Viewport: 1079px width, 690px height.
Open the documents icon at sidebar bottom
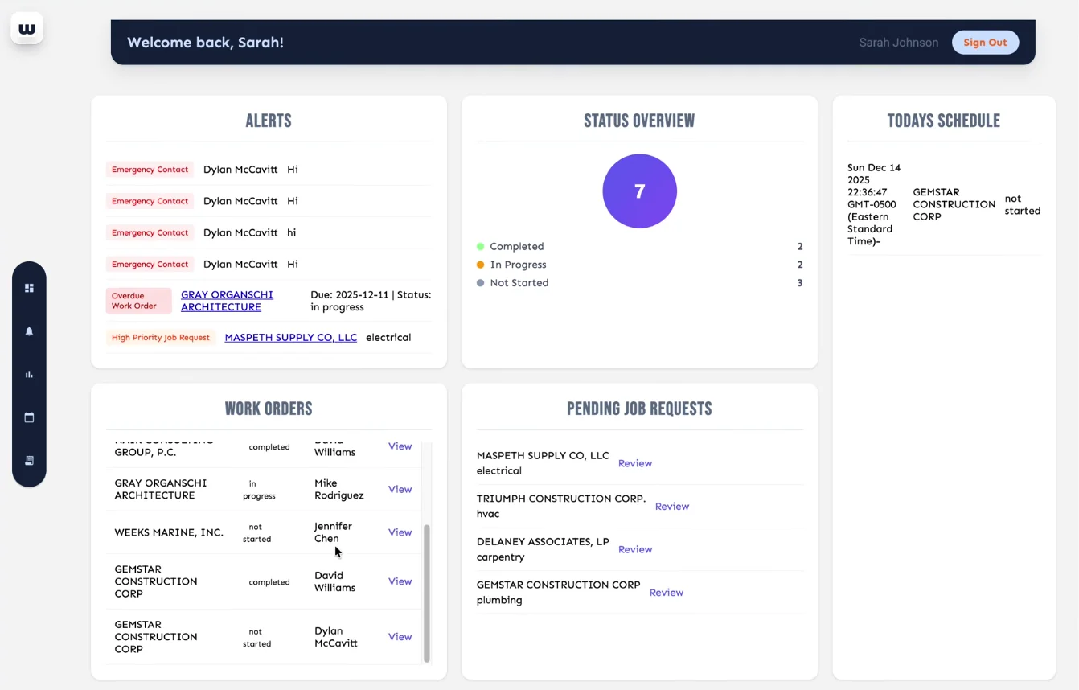point(29,460)
